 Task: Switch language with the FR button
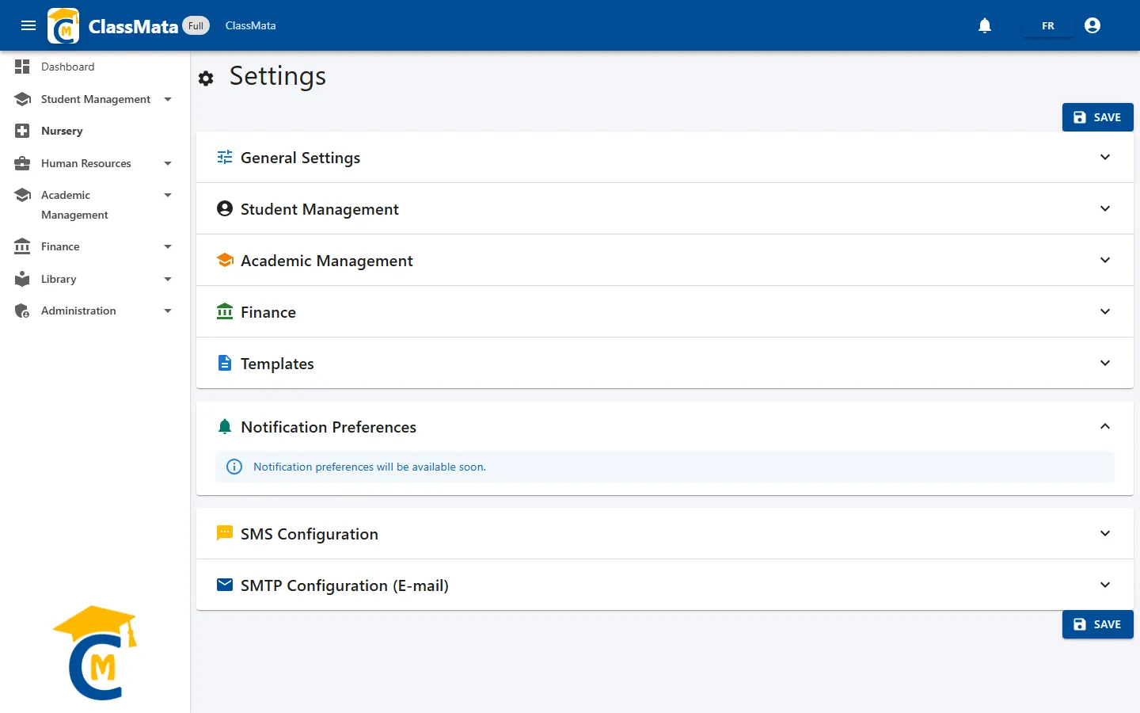[x=1048, y=25]
